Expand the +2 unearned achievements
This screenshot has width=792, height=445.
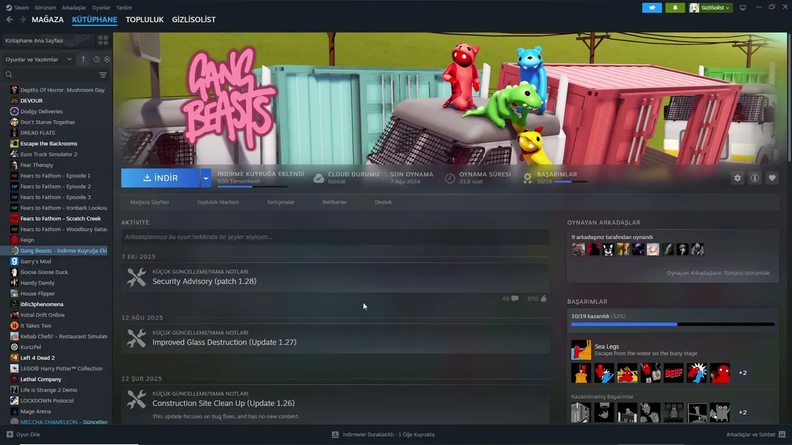pos(742,412)
